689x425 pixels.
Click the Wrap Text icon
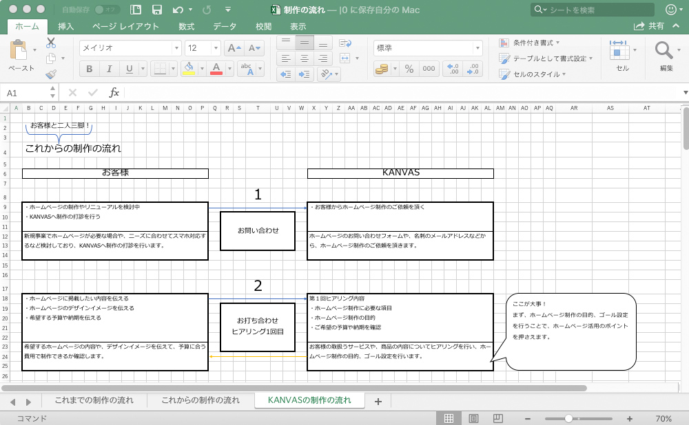click(346, 43)
